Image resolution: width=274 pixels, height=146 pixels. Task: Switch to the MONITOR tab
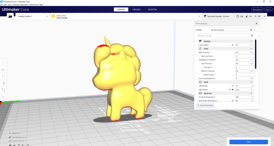(x=152, y=10)
